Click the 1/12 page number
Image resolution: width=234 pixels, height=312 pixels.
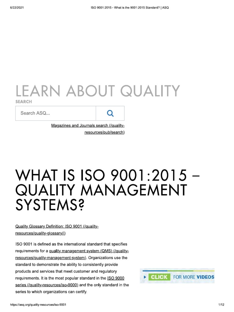point(221,305)
